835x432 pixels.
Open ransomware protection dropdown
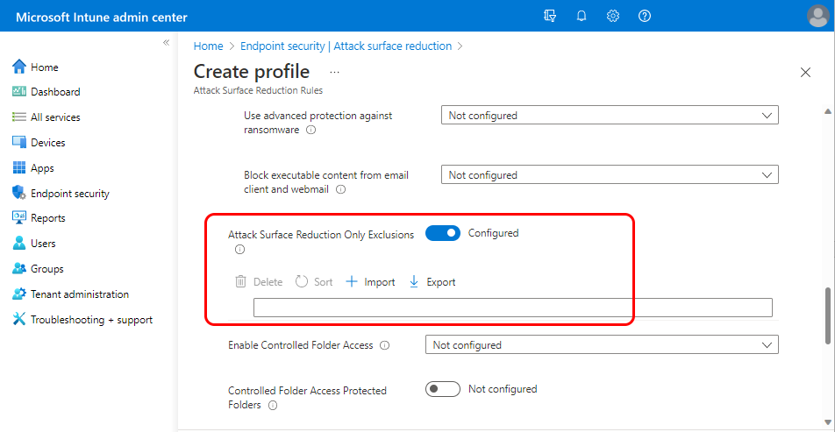pyautogui.click(x=610, y=116)
